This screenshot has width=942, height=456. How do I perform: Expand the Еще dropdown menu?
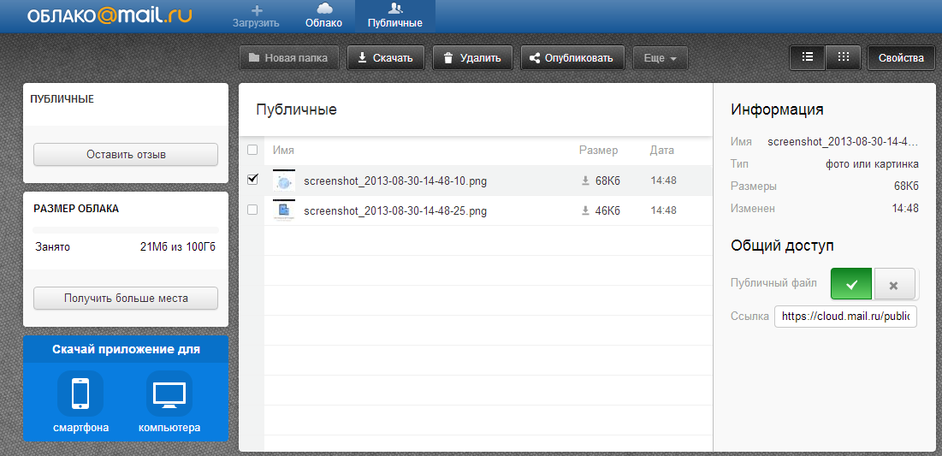660,58
